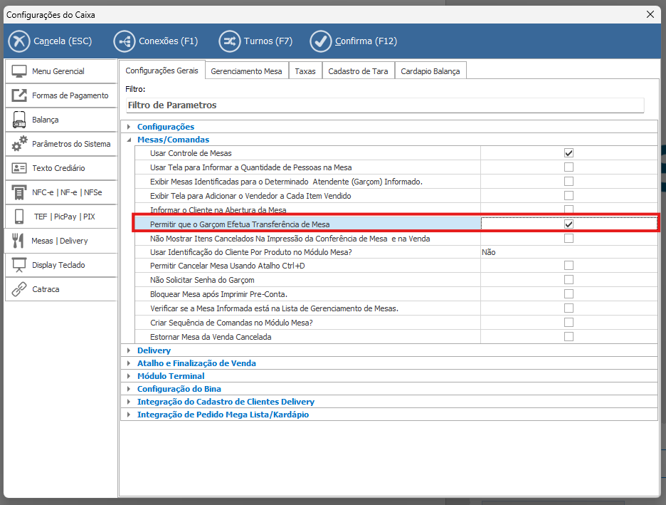Open the Cadastro de Tara tab

358,71
